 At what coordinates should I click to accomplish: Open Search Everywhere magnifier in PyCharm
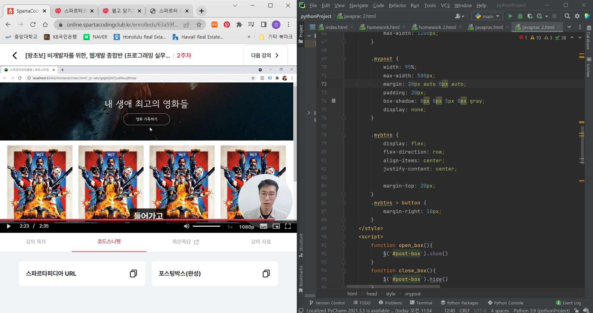[x=567, y=16]
